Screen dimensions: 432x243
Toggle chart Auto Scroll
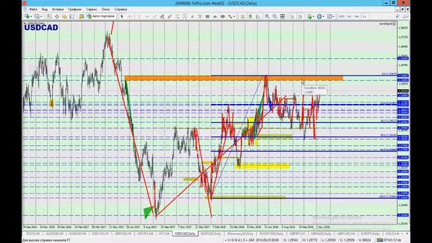tap(292, 16)
